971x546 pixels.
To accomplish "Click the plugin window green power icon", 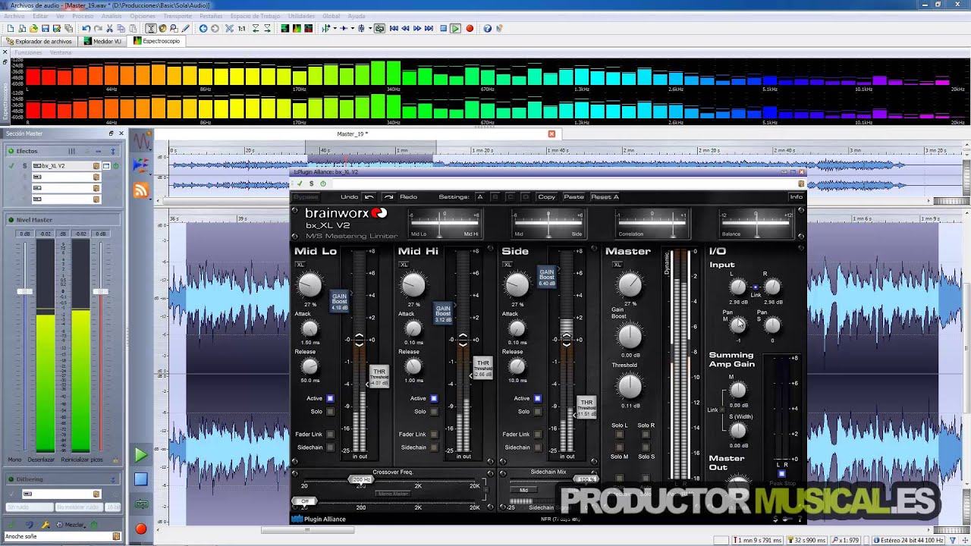I will tap(322, 184).
